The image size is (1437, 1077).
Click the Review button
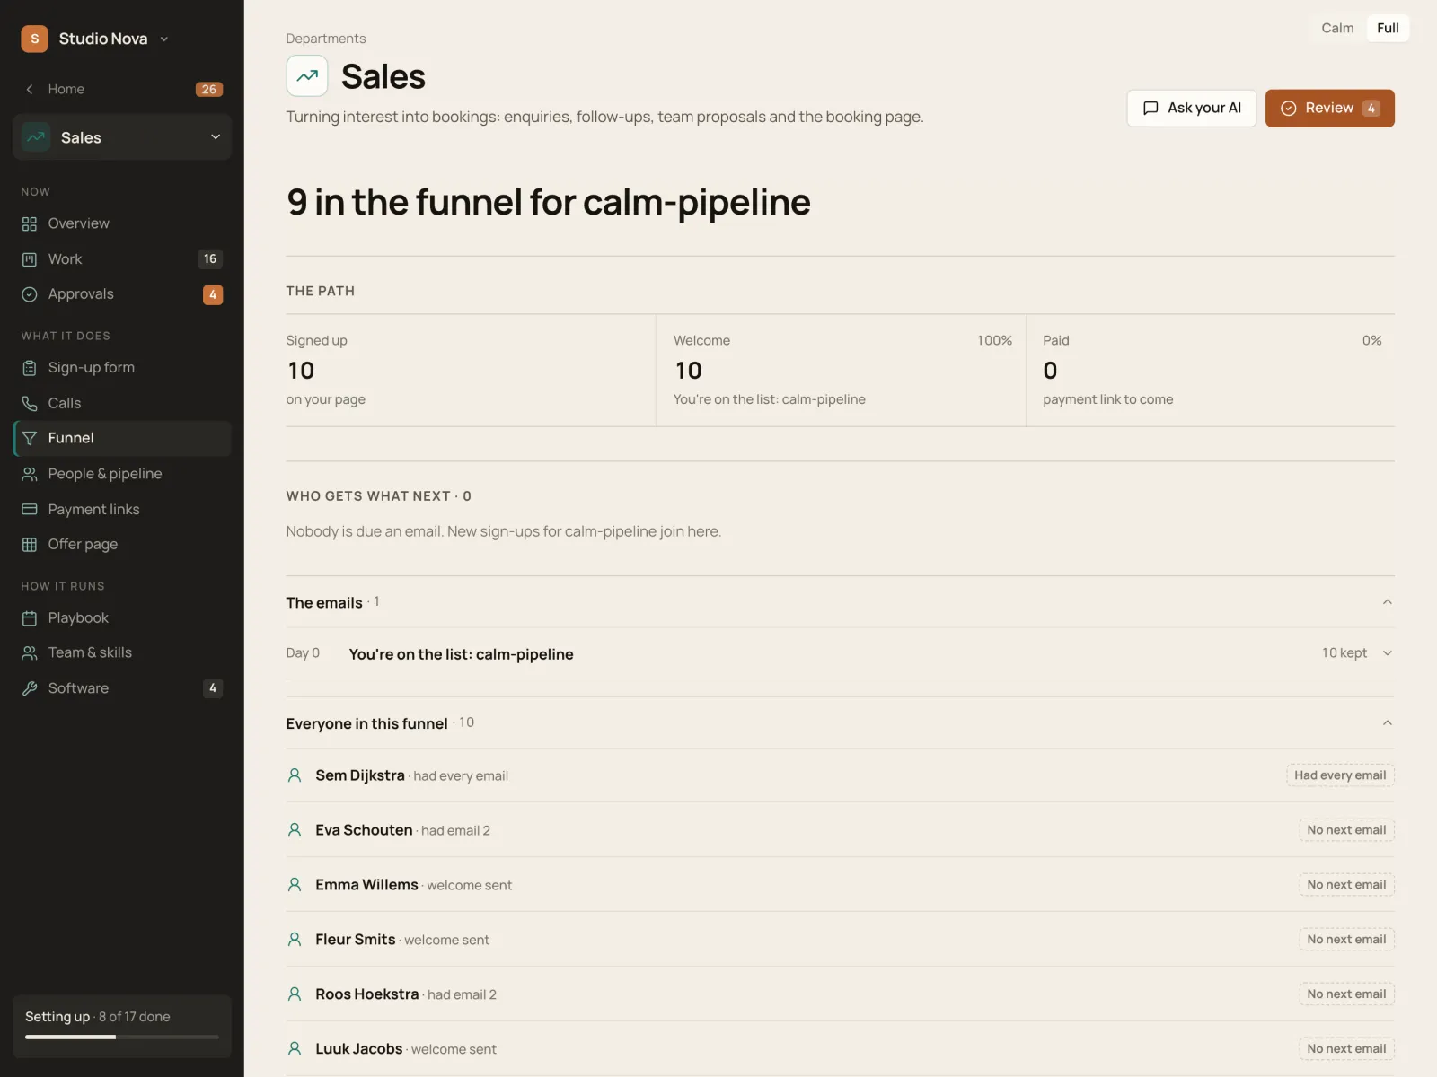tap(1329, 109)
